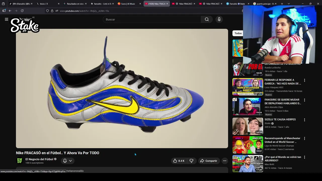Open the three-dot more actions button
Image resolution: width=322 pixels, height=181 pixels.
225,161
